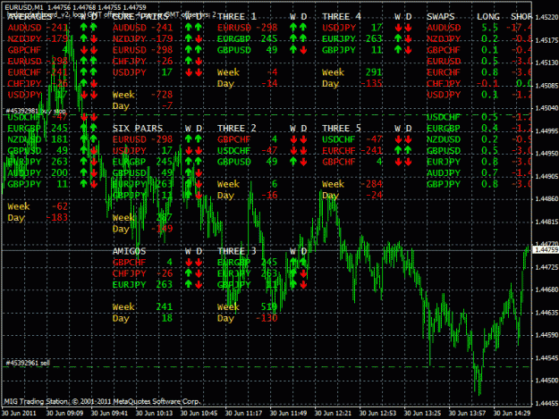
Task: Click the daily down arrow beside GBPCHF in THREE 5
Action: coord(408,162)
